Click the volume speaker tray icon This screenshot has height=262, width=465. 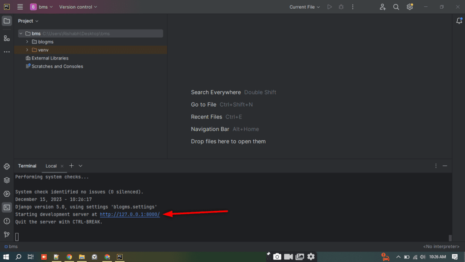coord(423,257)
